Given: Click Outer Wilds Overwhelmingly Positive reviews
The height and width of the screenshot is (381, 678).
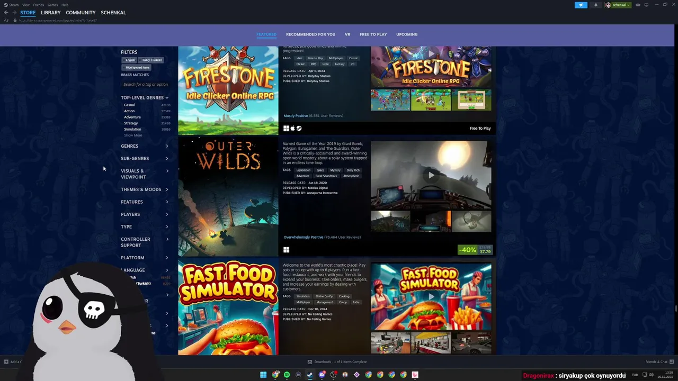Looking at the screenshot, I should point(322,237).
